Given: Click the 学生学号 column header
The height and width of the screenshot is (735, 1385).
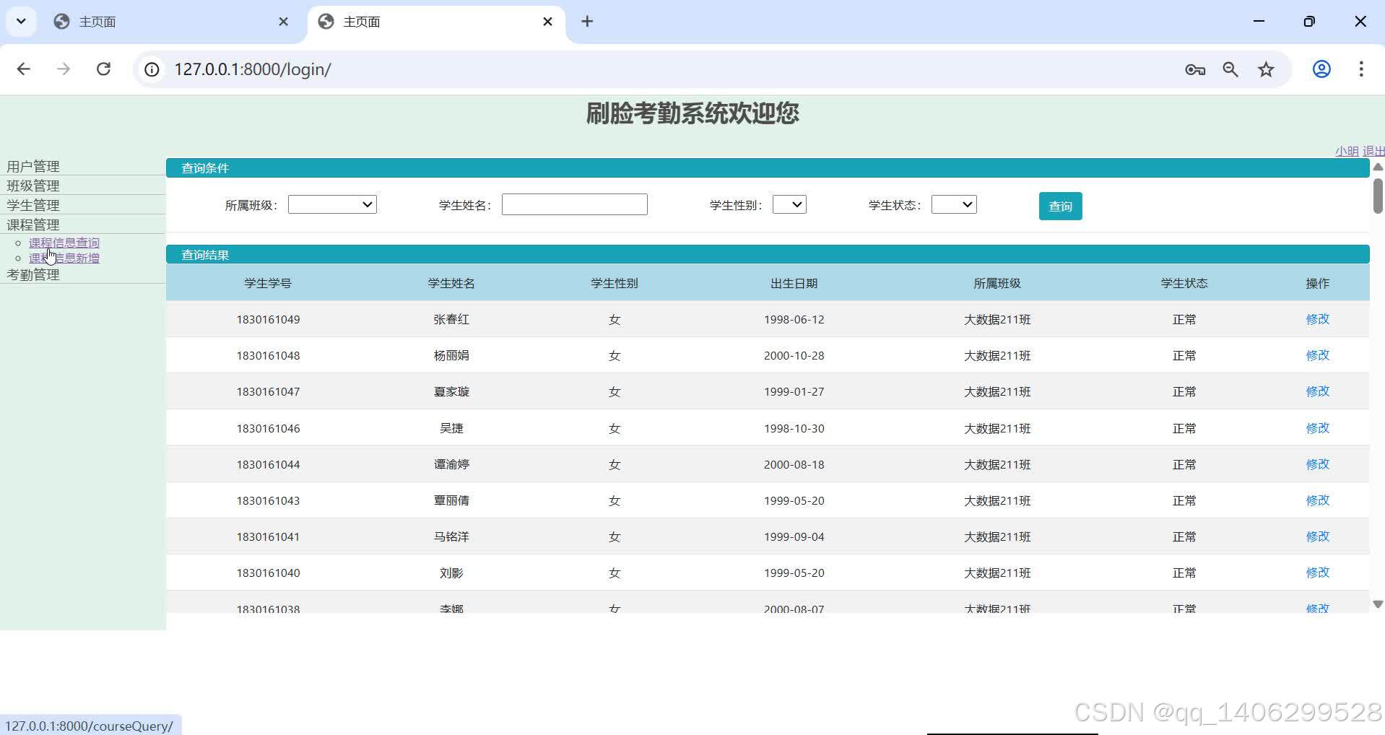Looking at the screenshot, I should [268, 283].
